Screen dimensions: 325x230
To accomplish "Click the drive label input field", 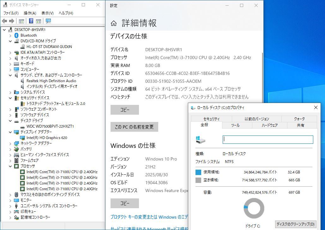I will click(x=268, y=140).
